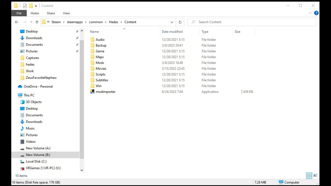Switch to the View ribbon tab

[66, 13]
